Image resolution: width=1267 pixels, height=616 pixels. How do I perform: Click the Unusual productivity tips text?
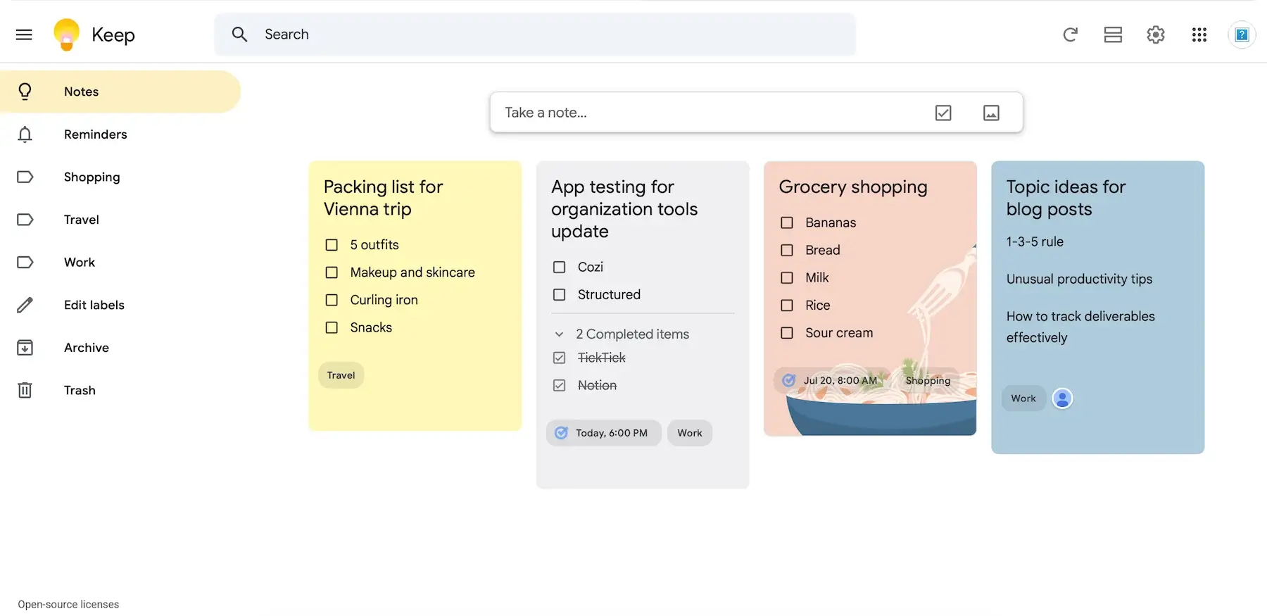[x=1079, y=279]
